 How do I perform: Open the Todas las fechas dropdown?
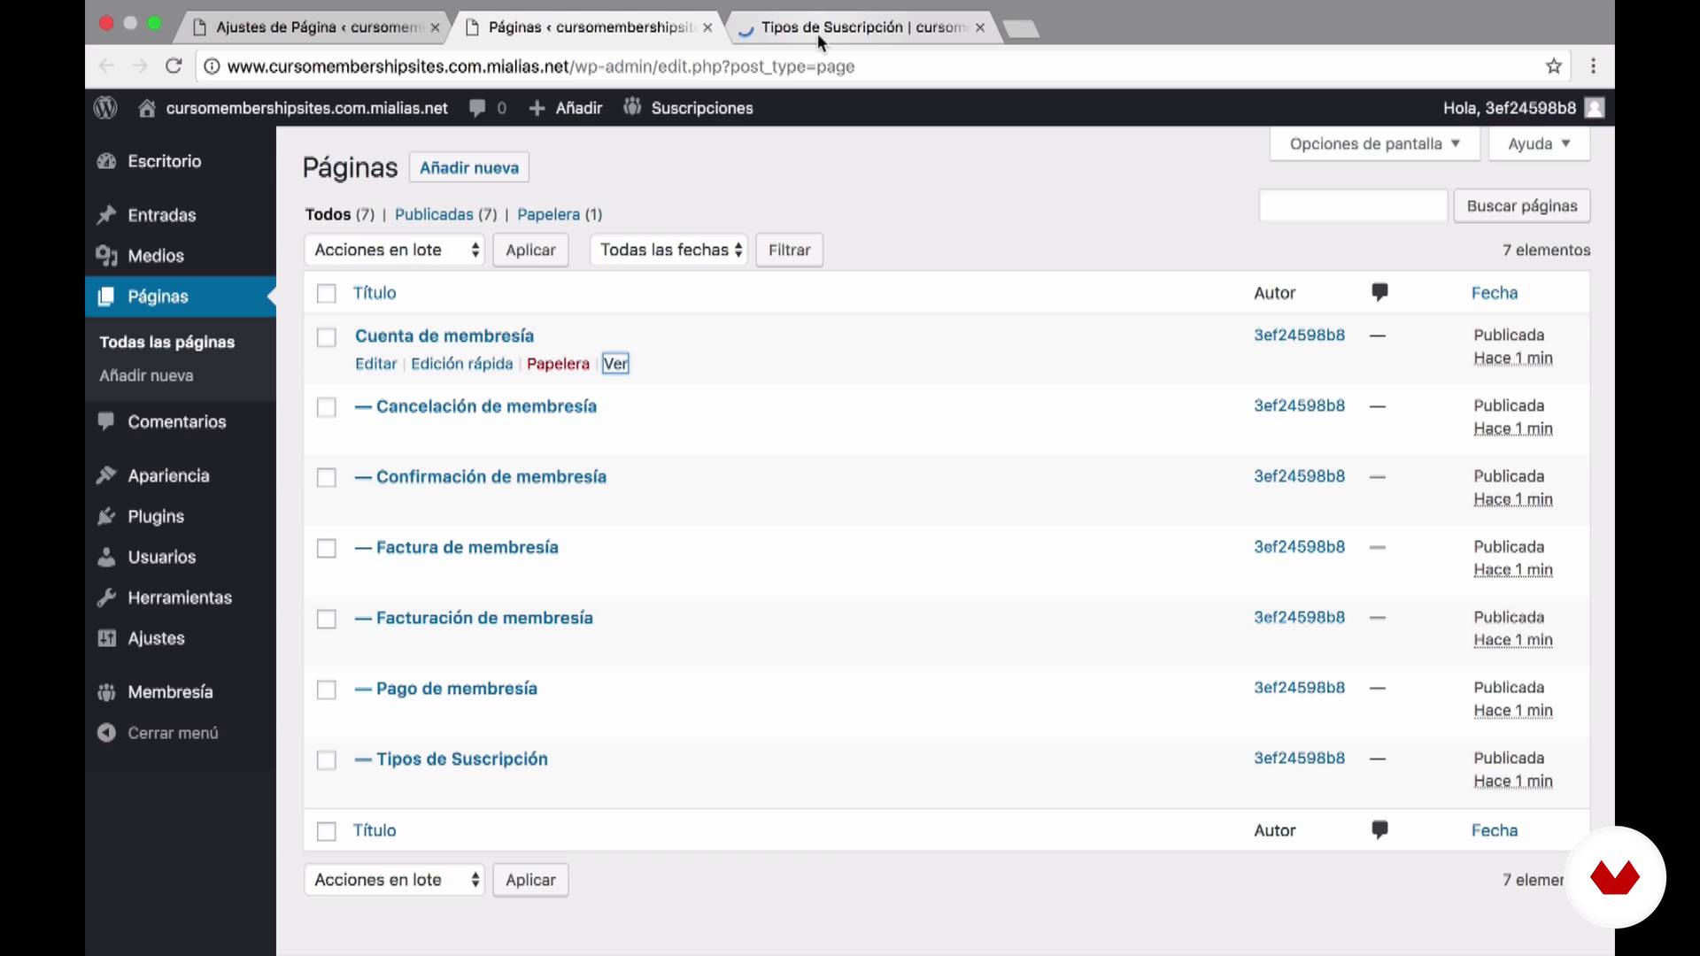[x=669, y=250]
